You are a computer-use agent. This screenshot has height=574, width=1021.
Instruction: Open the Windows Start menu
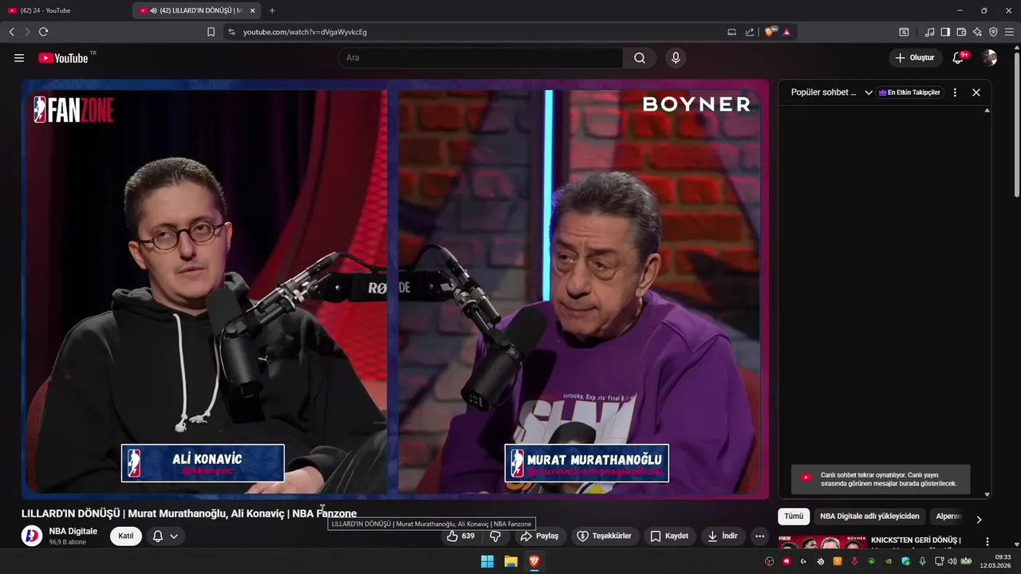487,561
